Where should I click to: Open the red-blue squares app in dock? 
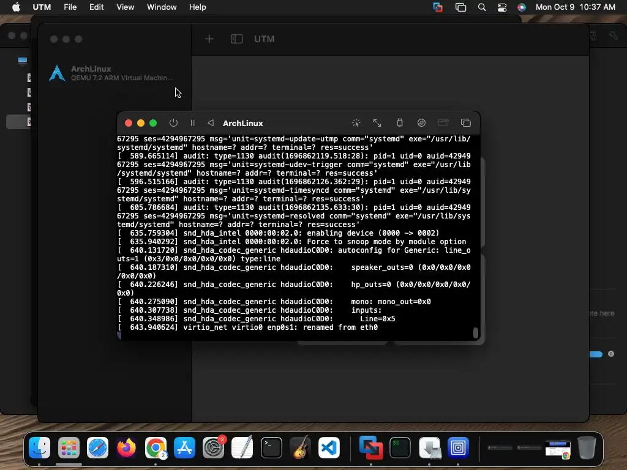tap(371, 447)
